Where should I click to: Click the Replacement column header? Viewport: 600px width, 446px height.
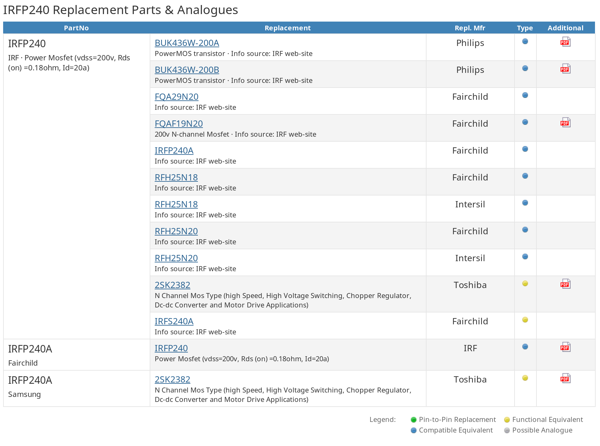[x=287, y=28]
